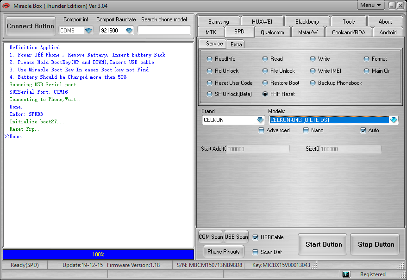This screenshot has width=407, height=280.
Task: Expand the Models CELKON-U4G dropdown
Action: 394,120
